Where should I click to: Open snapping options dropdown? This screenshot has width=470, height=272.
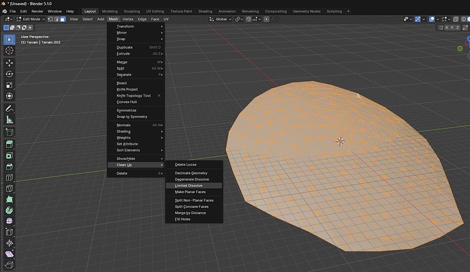tap(257, 19)
